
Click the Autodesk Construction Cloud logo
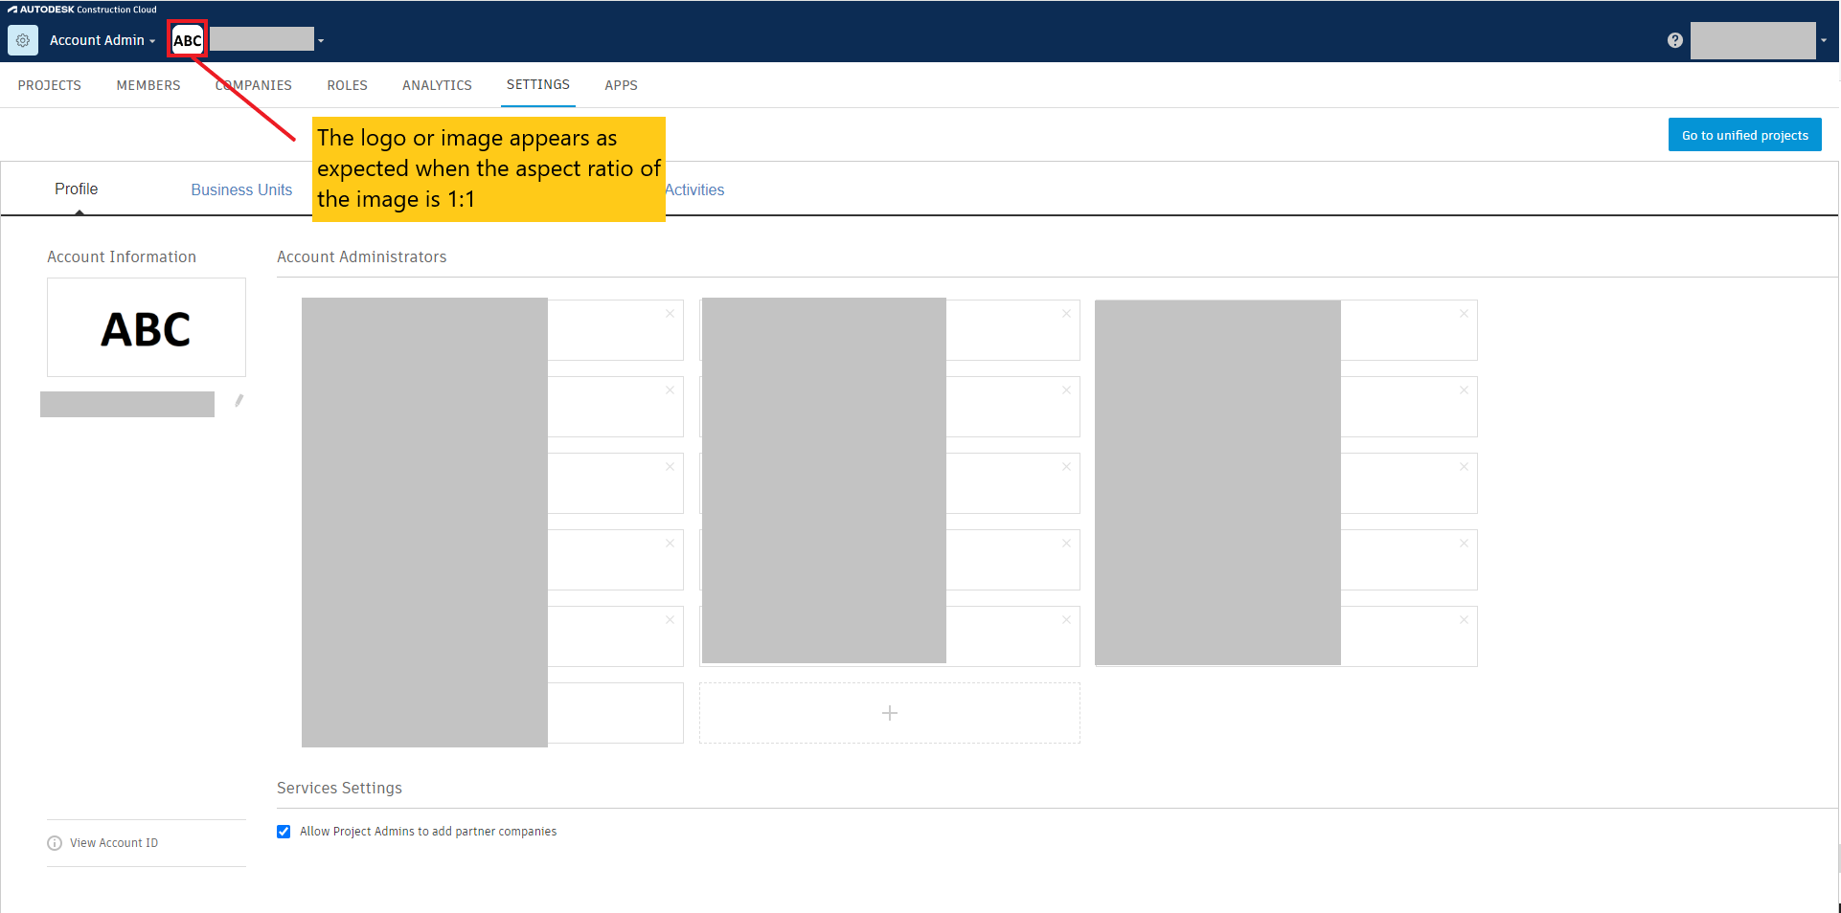pyautogui.click(x=82, y=10)
